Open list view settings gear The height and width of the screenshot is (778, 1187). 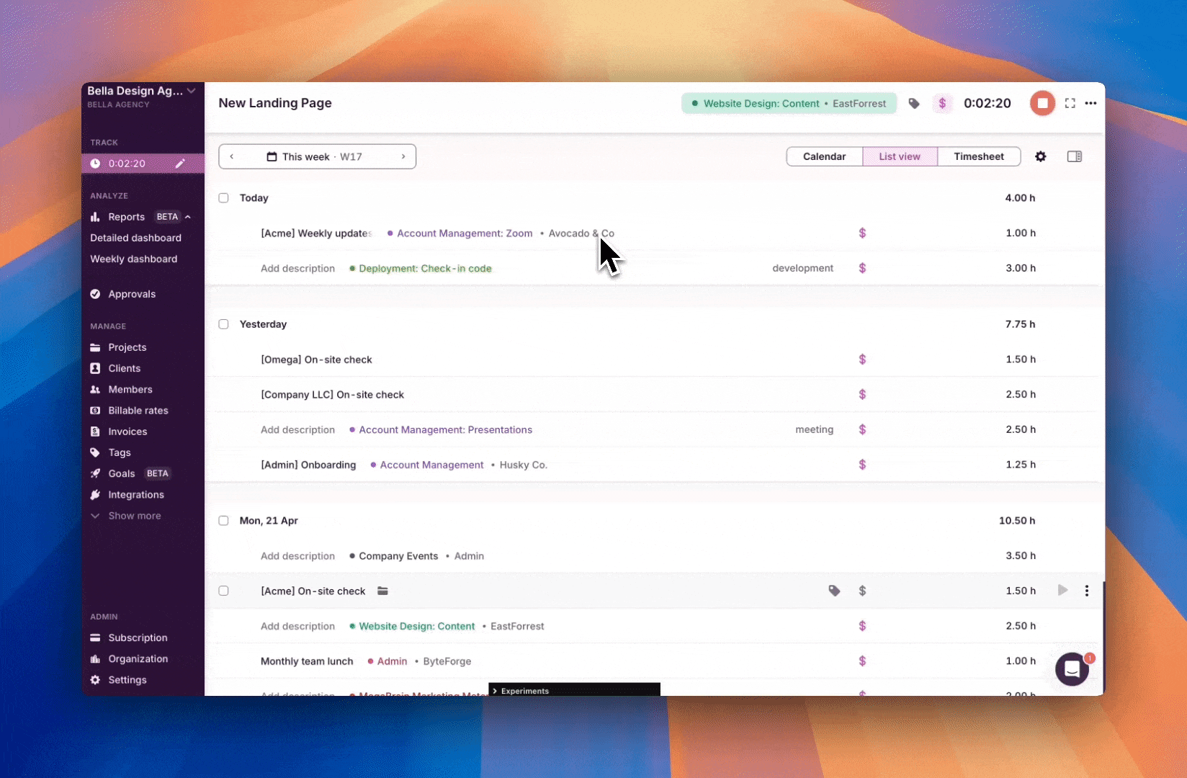[x=1041, y=156]
